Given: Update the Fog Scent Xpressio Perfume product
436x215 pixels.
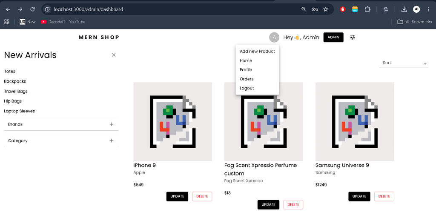Looking at the screenshot, I should click(268, 204).
